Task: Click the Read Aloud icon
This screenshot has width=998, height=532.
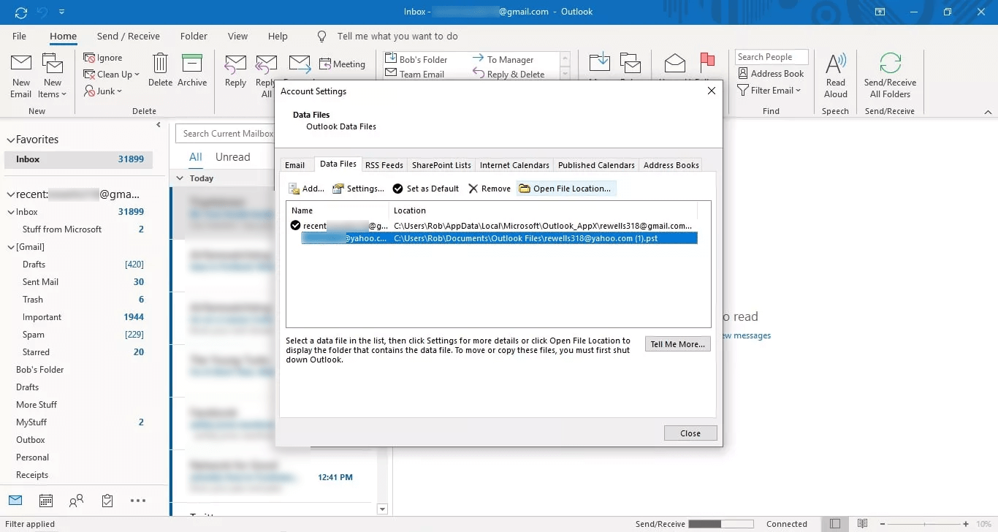Action: (x=836, y=64)
